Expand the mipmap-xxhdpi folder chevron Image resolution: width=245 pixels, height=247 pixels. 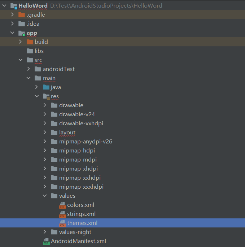(45, 178)
